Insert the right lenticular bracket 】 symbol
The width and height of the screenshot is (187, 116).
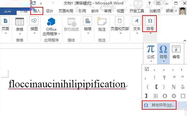[x=146, y=96]
